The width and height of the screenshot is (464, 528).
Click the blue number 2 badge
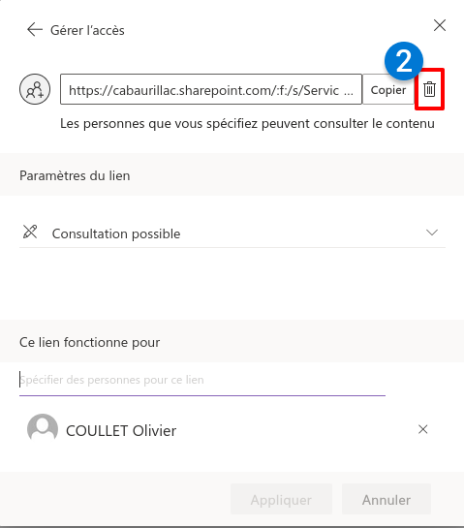point(403,61)
